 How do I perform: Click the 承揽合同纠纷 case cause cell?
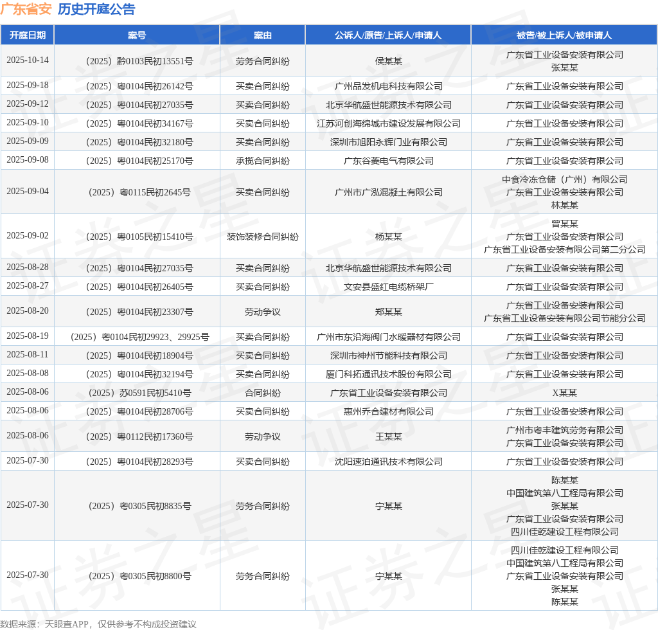point(263,161)
